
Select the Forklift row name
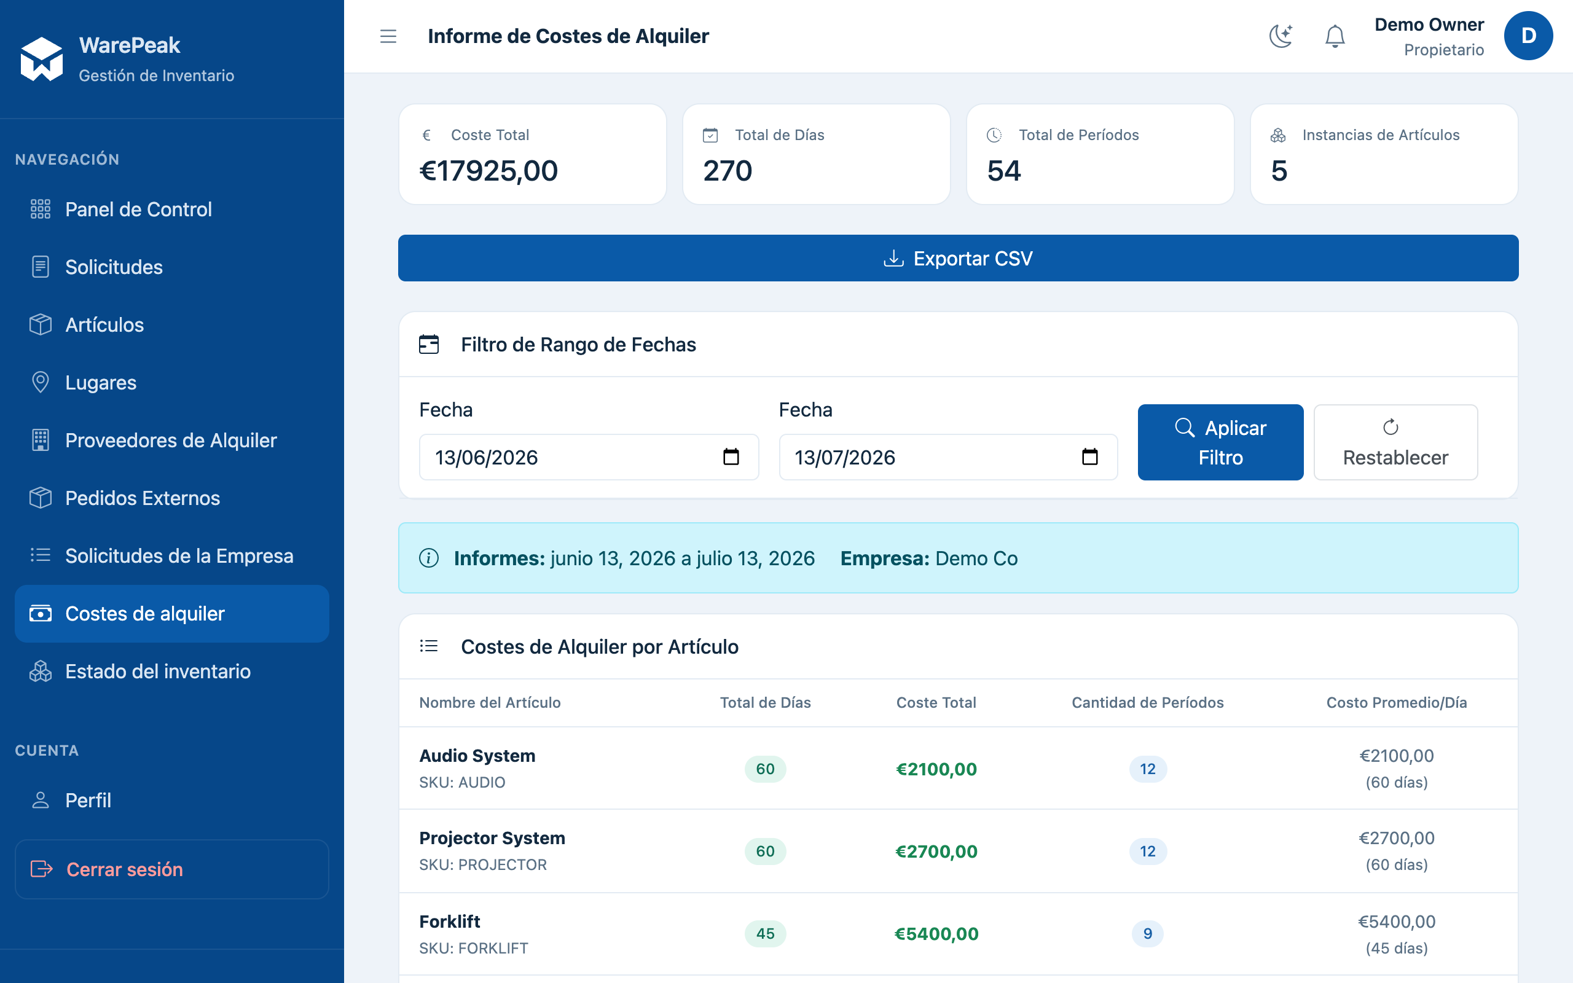pos(450,921)
